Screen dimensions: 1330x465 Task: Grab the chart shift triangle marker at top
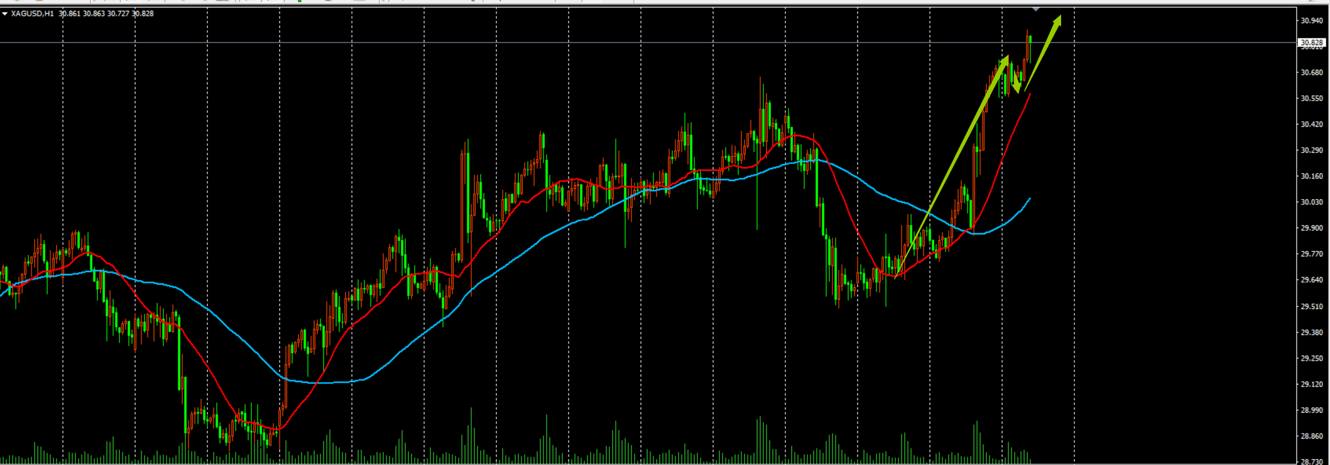pos(1036,9)
